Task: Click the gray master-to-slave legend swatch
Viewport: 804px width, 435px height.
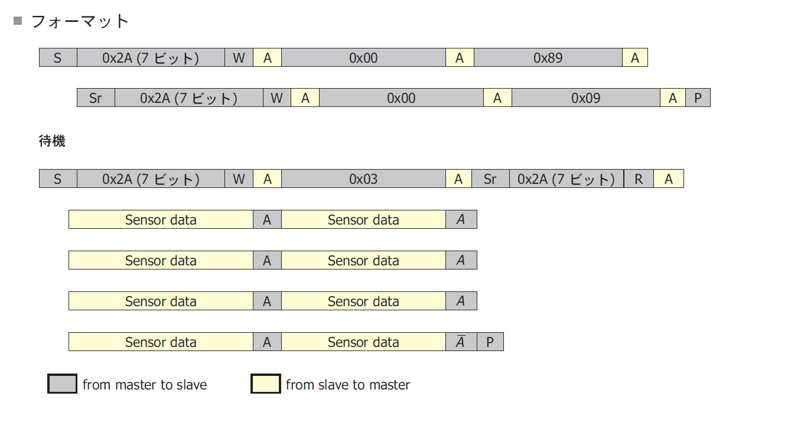Action: pos(62,384)
